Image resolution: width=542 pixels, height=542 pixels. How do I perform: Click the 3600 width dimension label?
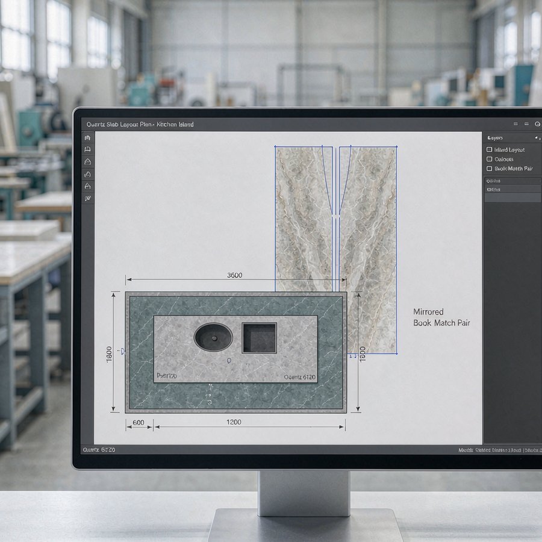pos(234,275)
